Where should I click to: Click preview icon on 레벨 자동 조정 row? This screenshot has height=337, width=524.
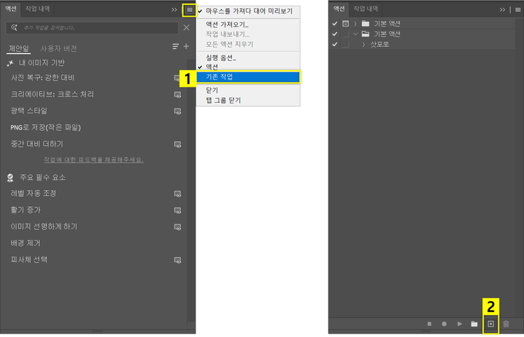pyautogui.click(x=177, y=194)
